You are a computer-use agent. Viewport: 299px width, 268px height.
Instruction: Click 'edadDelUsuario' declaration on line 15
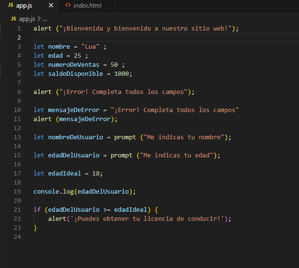[73, 155]
